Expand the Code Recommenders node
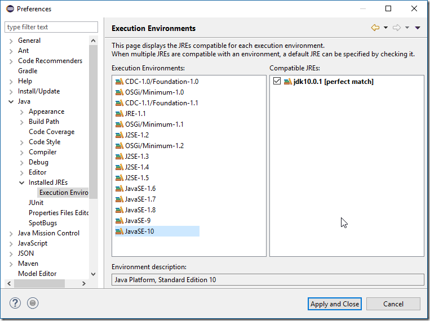 (x=11, y=61)
